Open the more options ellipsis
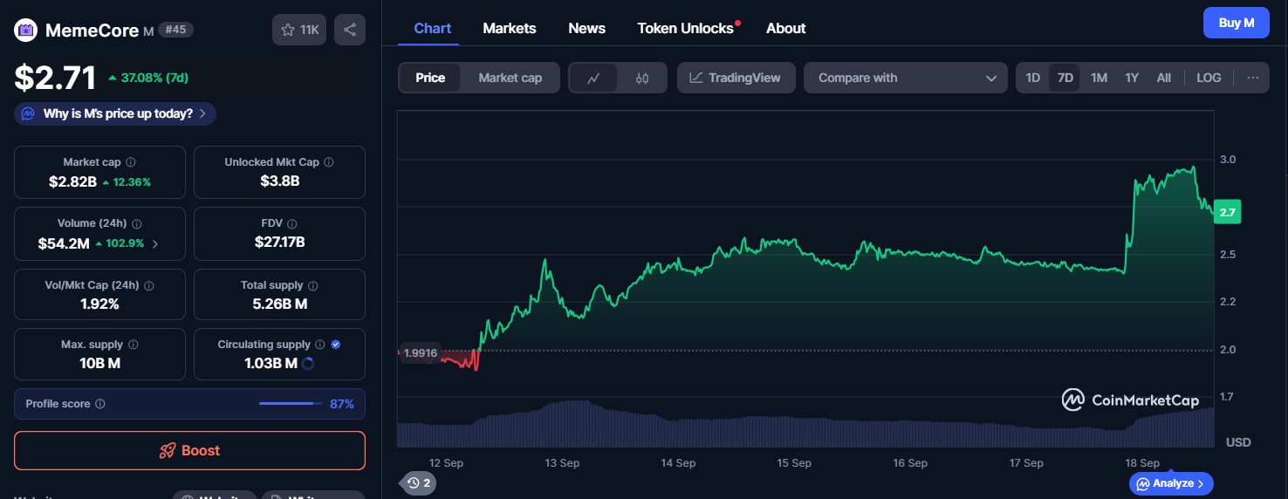1288x499 pixels. 1253,78
